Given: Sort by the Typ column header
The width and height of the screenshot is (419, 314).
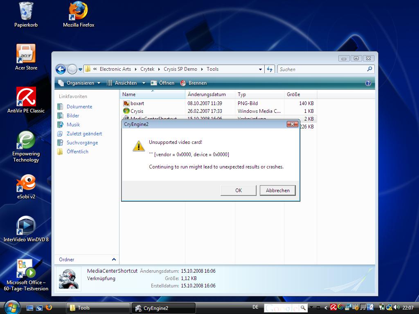Looking at the screenshot, I should (259, 94).
